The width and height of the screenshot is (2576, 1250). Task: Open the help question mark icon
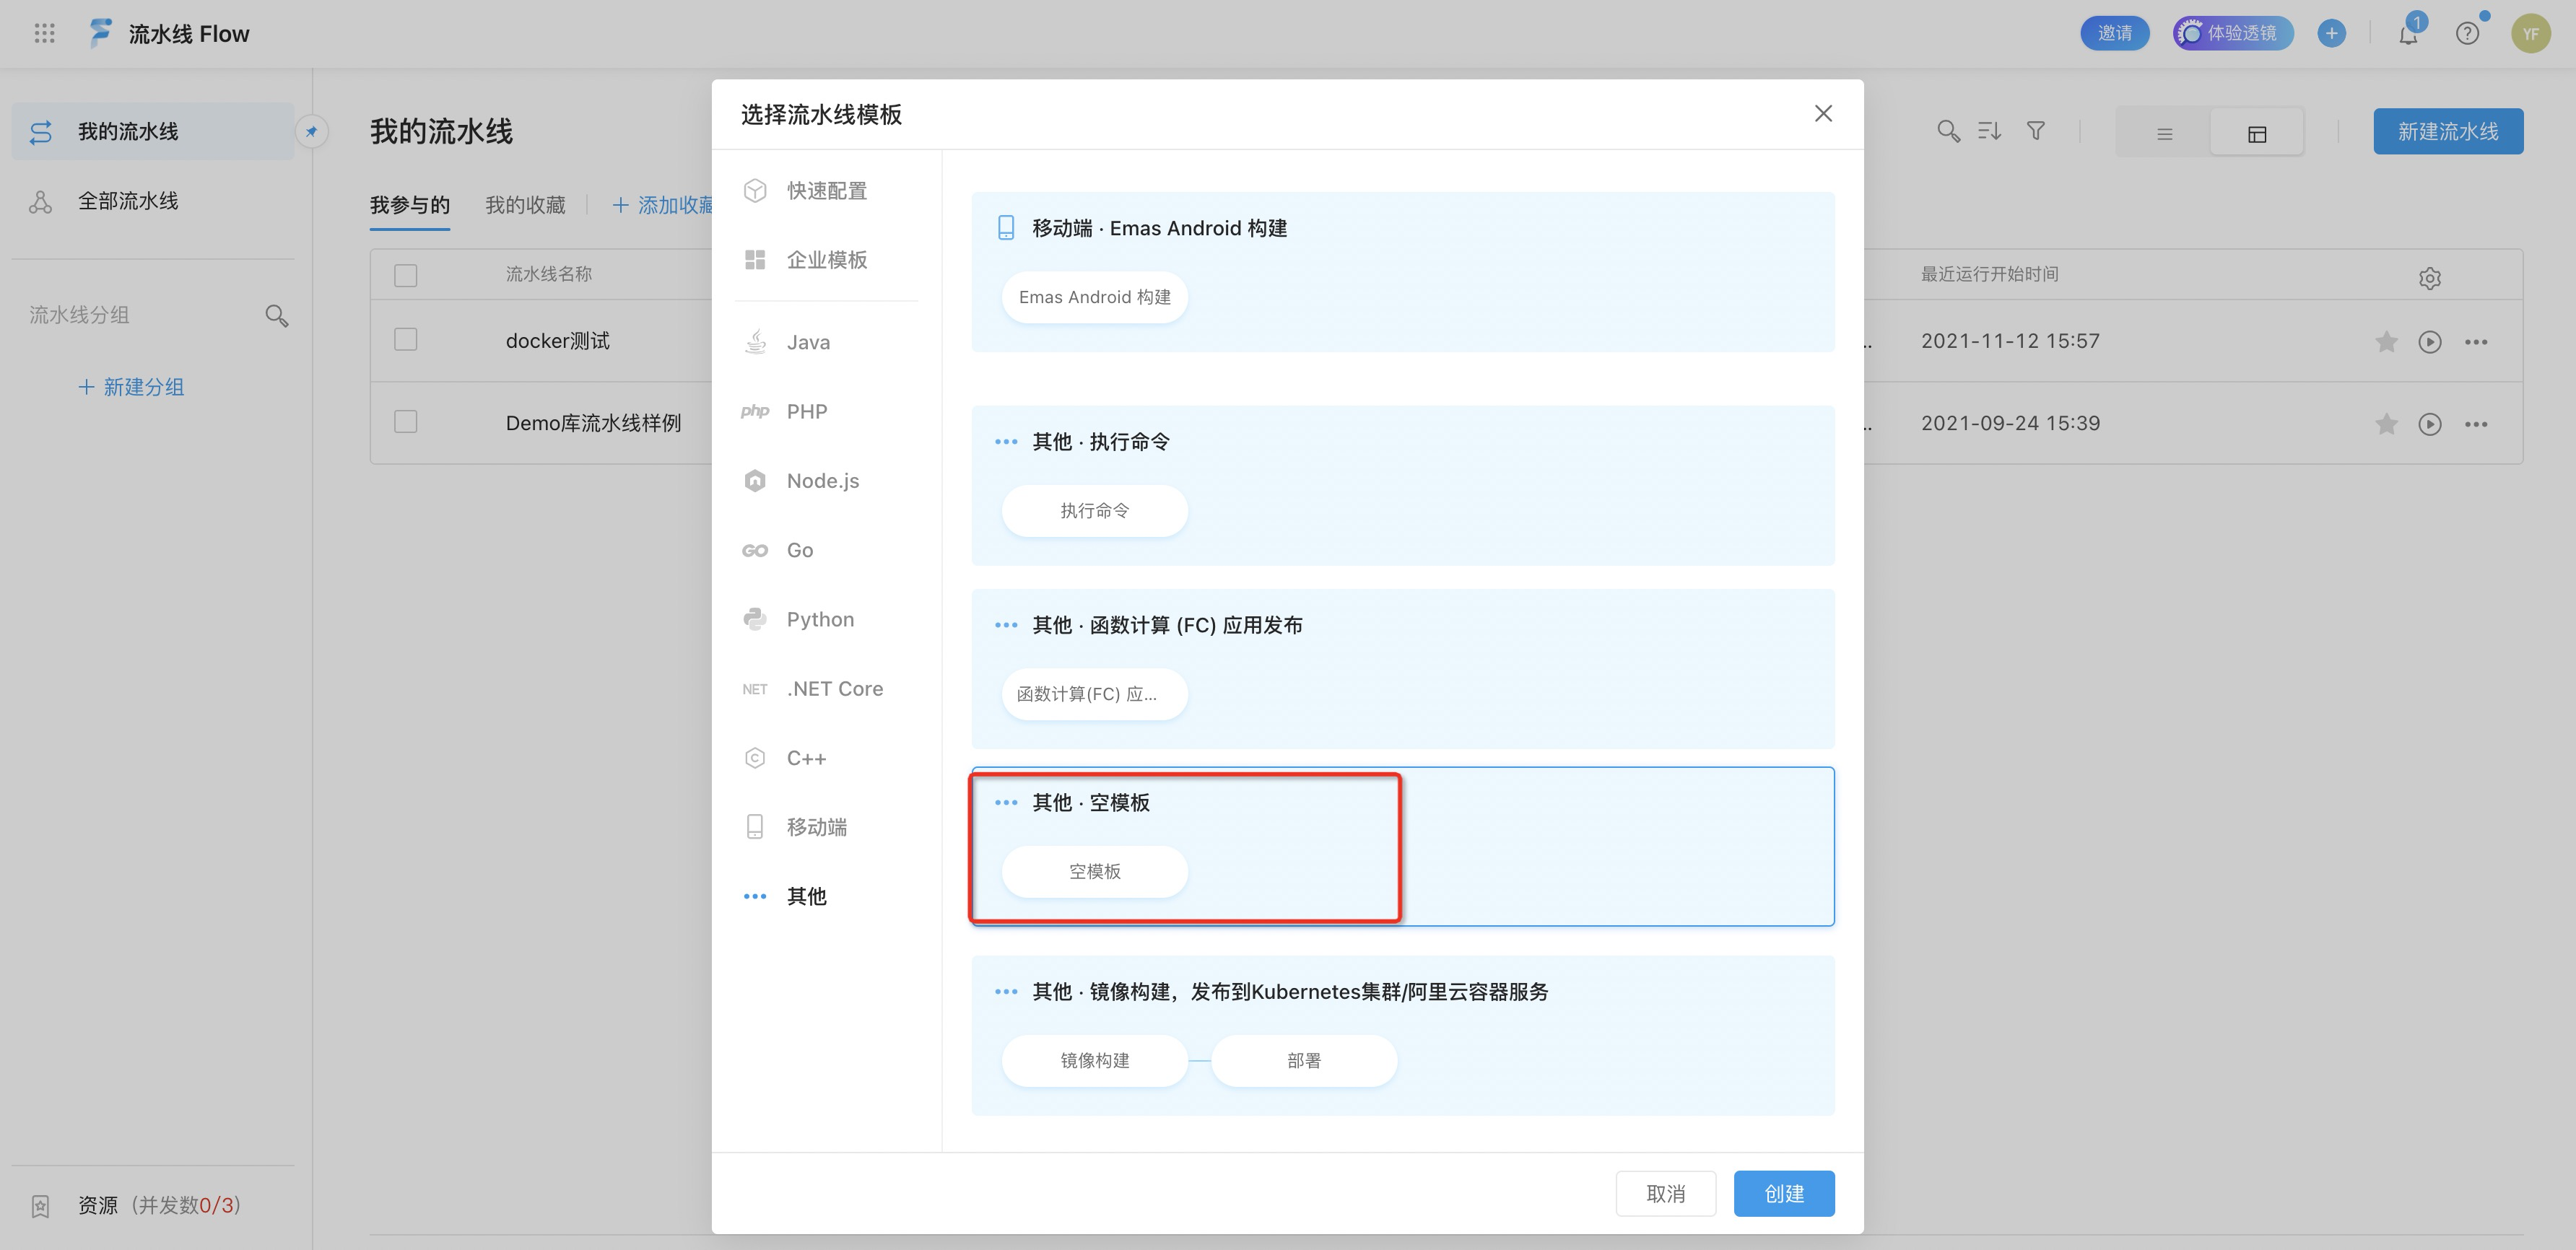(2467, 34)
